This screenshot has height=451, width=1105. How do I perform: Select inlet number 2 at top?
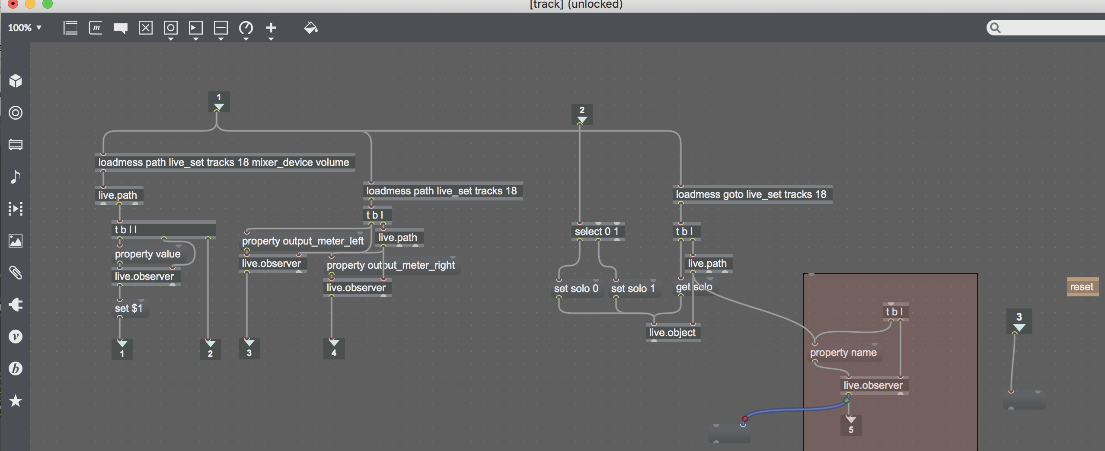[x=582, y=114]
